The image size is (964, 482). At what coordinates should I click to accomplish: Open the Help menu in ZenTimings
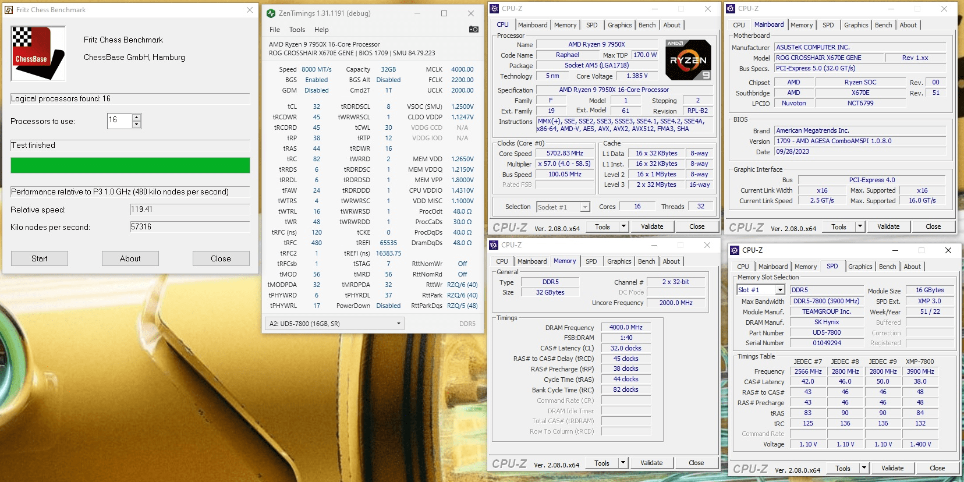(321, 30)
